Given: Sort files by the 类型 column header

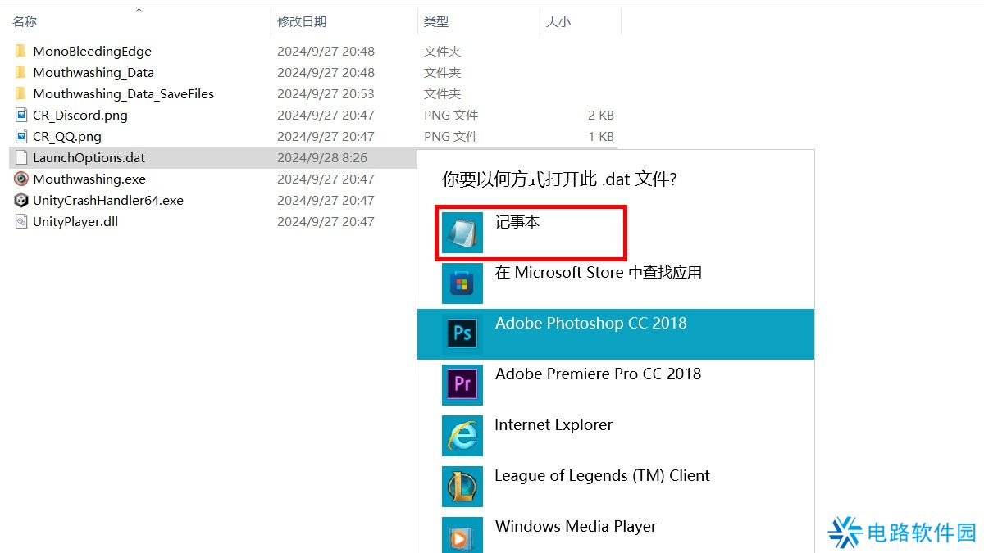Looking at the screenshot, I should click(x=436, y=21).
